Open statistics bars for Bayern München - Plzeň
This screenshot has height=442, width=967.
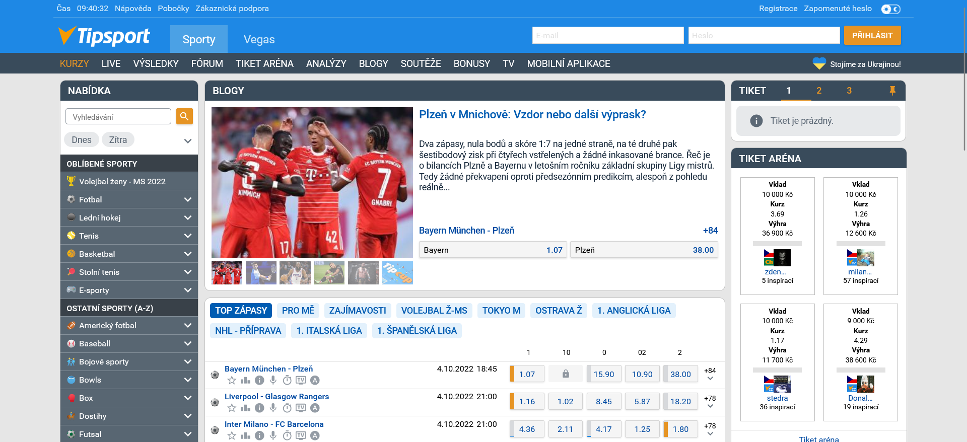point(245,380)
